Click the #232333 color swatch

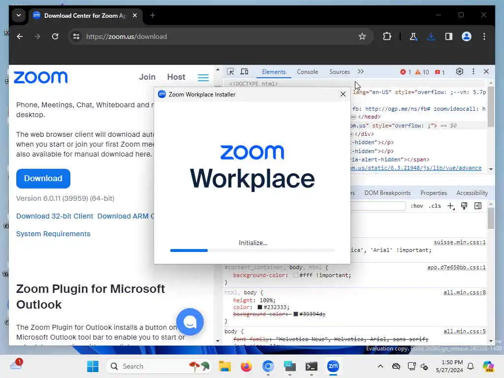(260, 307)
